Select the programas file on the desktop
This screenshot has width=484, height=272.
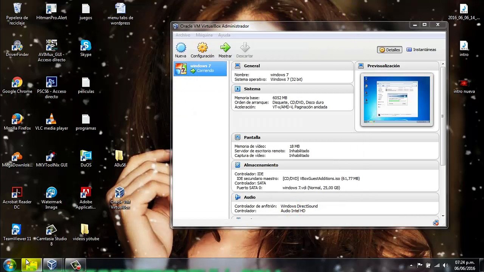(x=86, y=119)
